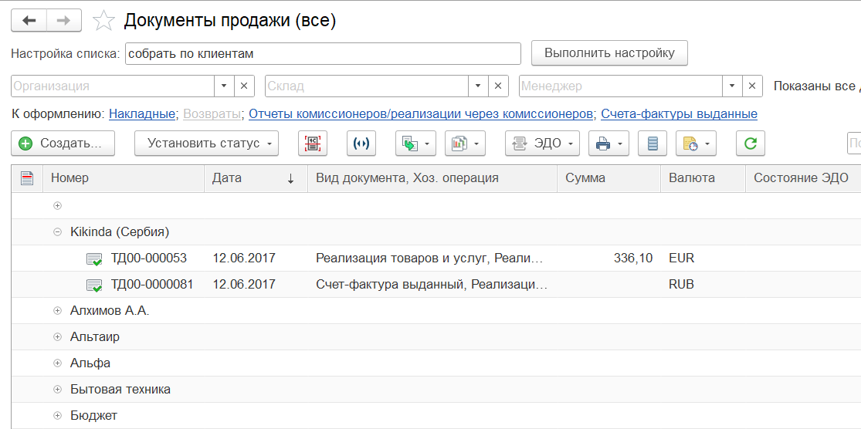Add page to favorites with star
This screenshot has width=861, height=429.
tap(103, 21)
